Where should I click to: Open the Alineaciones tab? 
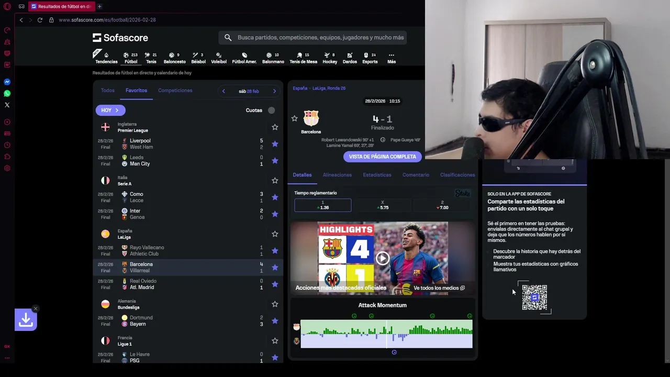pyautogui.click(x=337, y=175)
